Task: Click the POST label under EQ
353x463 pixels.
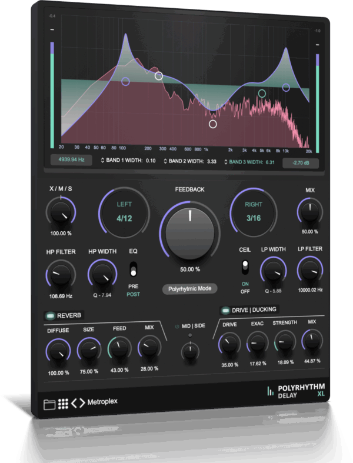Action: [x=133, y=294]
